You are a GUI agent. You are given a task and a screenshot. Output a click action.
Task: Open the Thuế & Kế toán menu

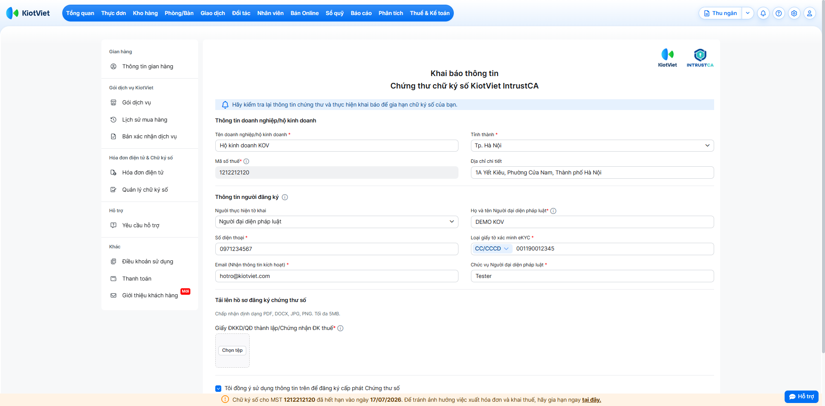(x=430, y=13)
